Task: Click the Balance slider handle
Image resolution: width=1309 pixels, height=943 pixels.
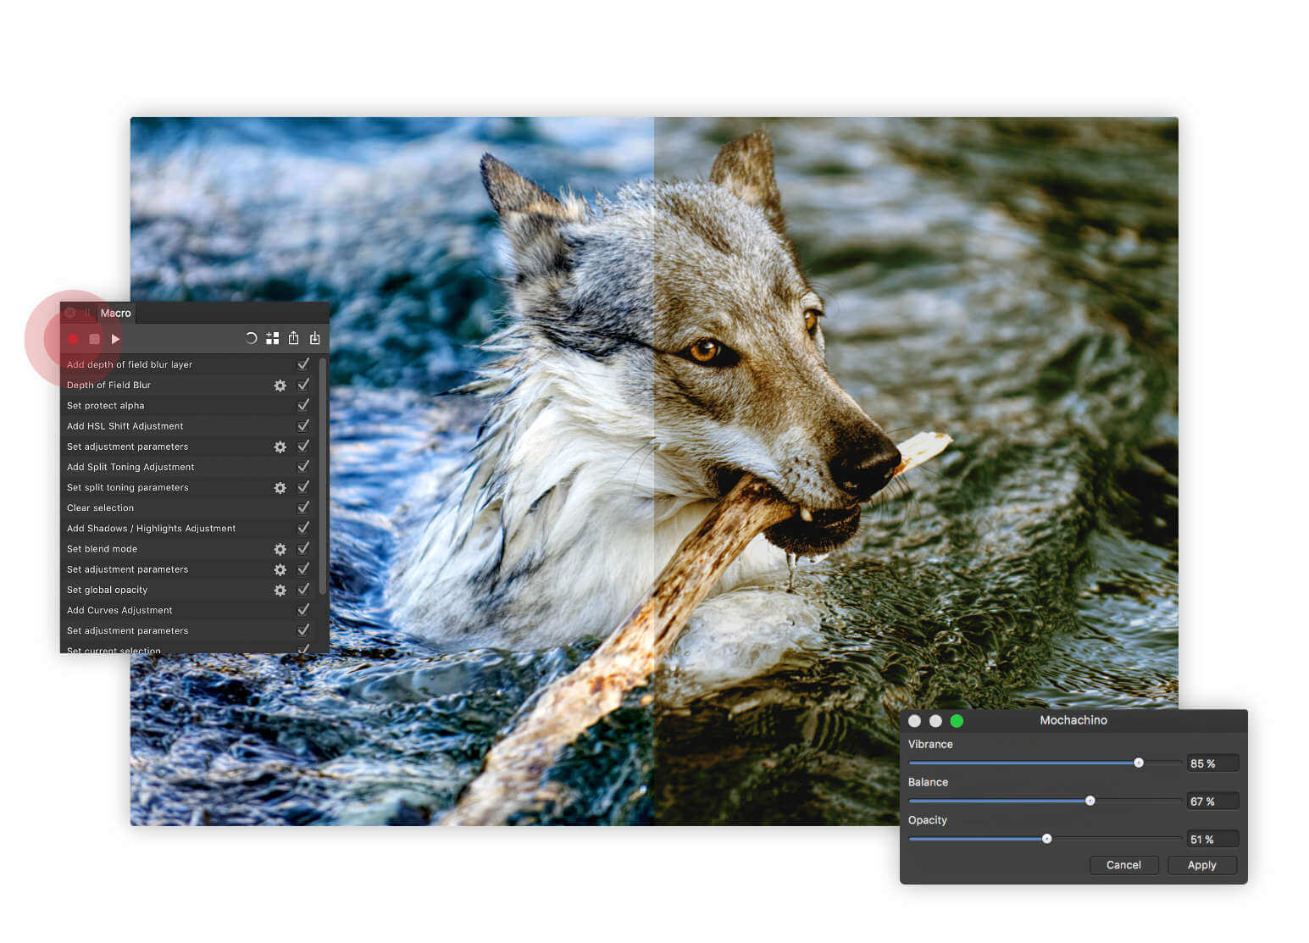Action: point(1090,801)
